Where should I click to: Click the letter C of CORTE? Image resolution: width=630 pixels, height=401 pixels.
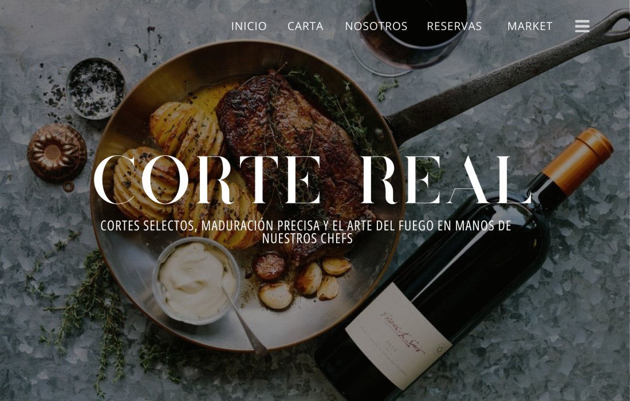pyautogui.click(x=115, y=180)
